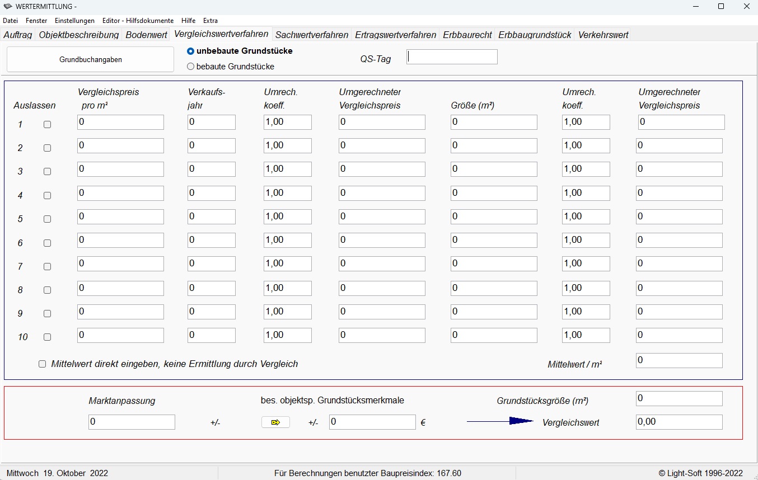Enable Mittelwert direkt eingeben checkbox

[x=42, y=364]
